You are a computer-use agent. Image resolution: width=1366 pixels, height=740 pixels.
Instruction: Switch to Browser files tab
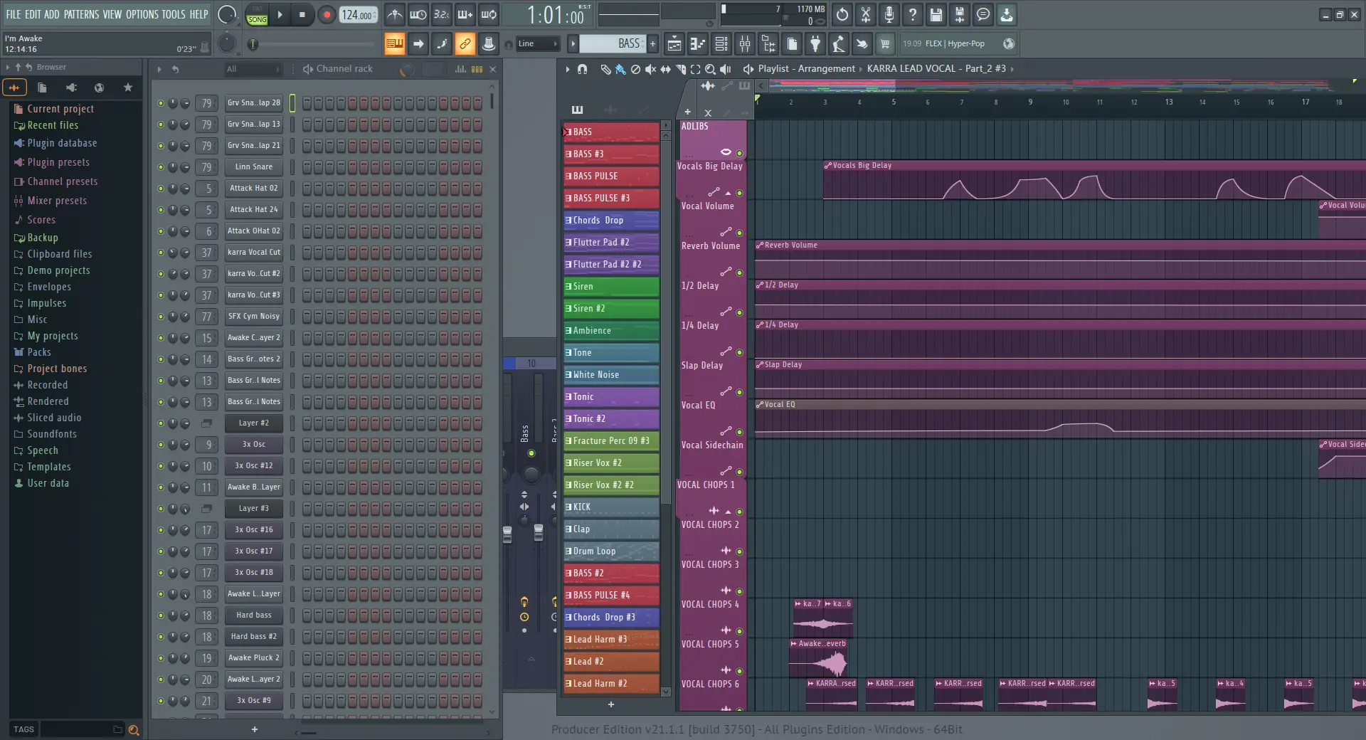click(43, 88)
